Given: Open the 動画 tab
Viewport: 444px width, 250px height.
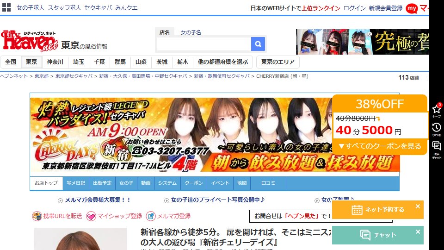Looking at the screenshot, I should click(146, 183).
